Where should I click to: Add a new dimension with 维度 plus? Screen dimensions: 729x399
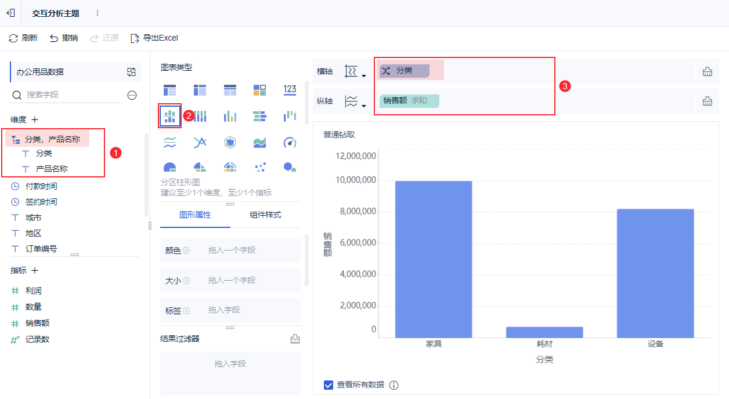click(x=35, y=119)
